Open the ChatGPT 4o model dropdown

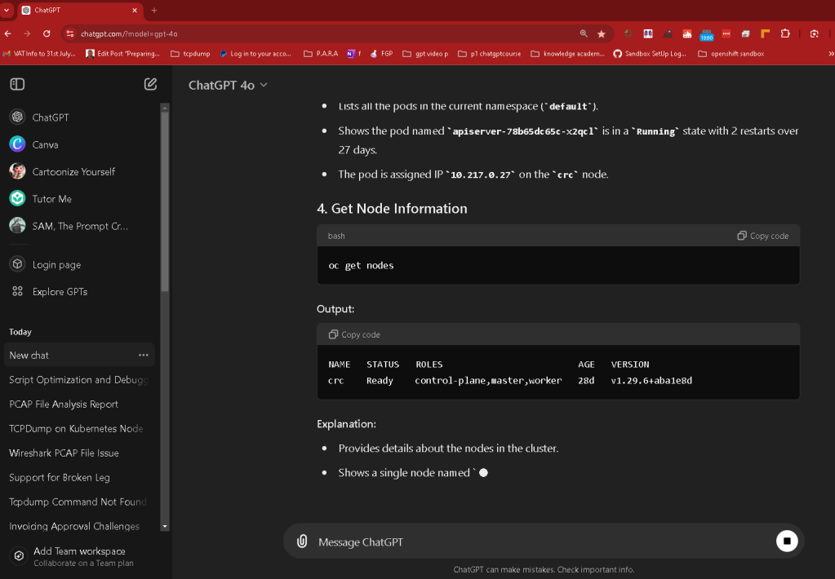[x=228, y=85]
